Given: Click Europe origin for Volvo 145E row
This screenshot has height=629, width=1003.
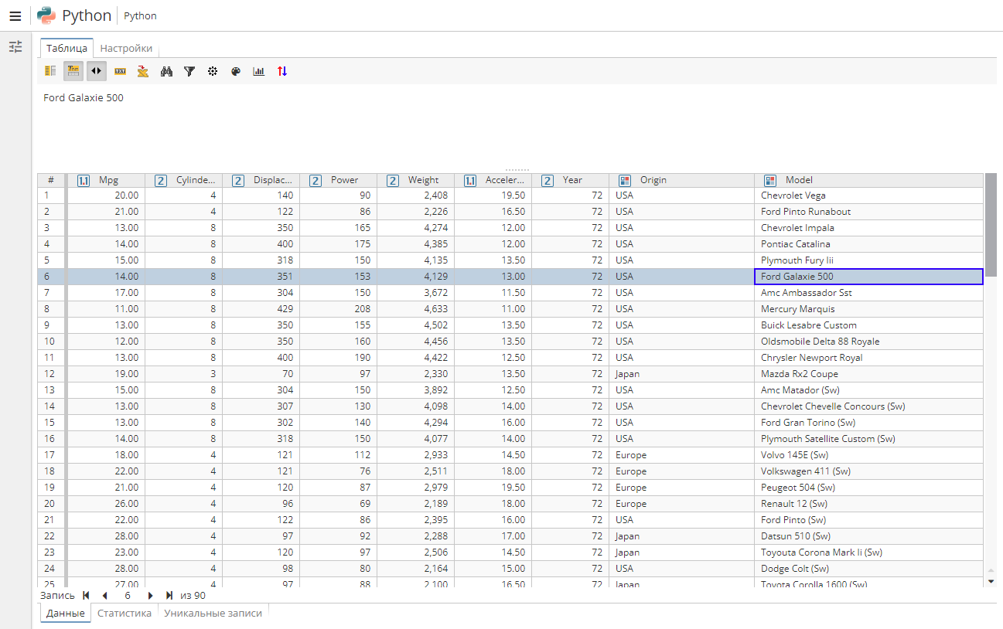Looking at the screenshot, I should 682,455.
